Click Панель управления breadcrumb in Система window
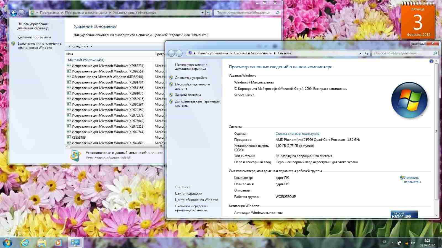This screenshot has height=248, width=442. click(213, 53)
